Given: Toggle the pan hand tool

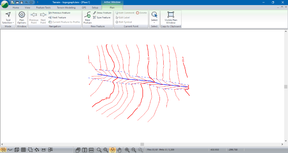Looking at the screenshot, I should (119, 150).
